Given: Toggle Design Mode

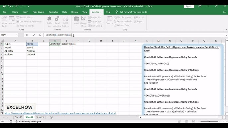Looking at the screenshot, I should (x=84, y=22).
